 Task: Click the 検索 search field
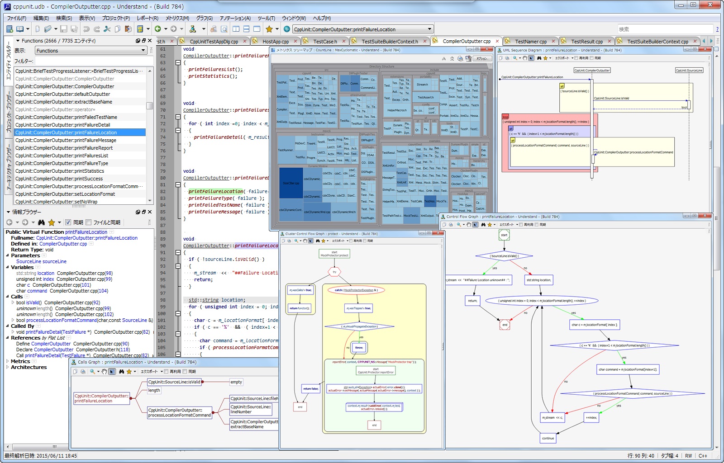point(665,29)
